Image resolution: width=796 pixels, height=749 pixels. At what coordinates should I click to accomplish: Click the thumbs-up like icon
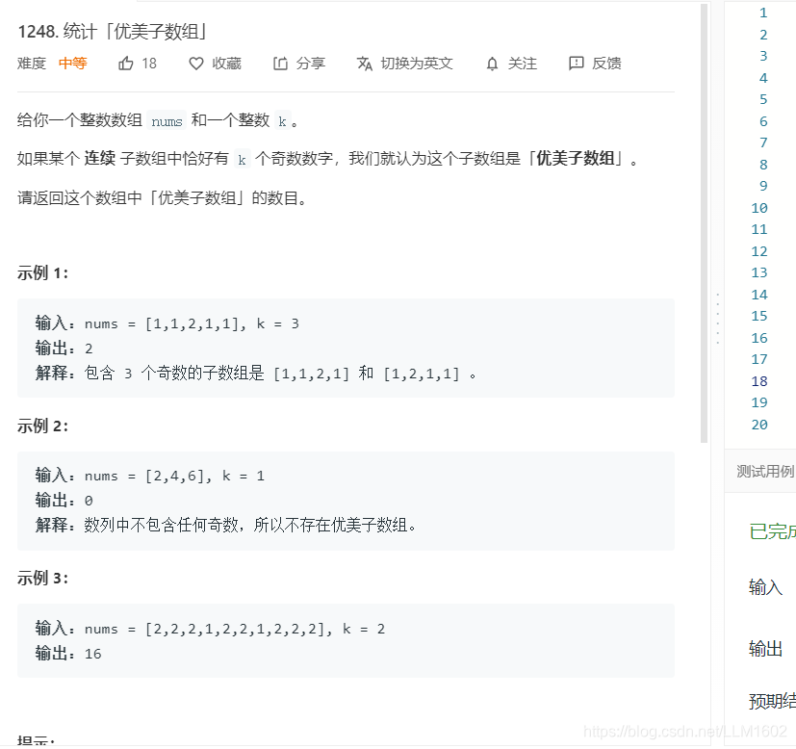pos(126,64)
